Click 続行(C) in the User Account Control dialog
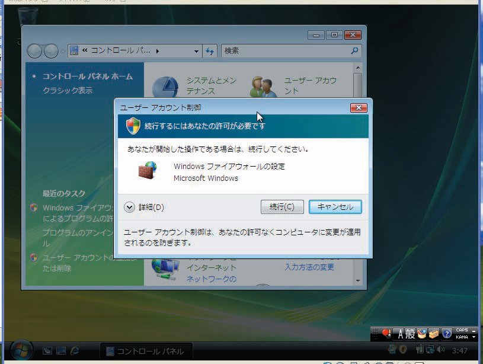The image size is (483, 364). pyautogui.click(x=282, y=207)
